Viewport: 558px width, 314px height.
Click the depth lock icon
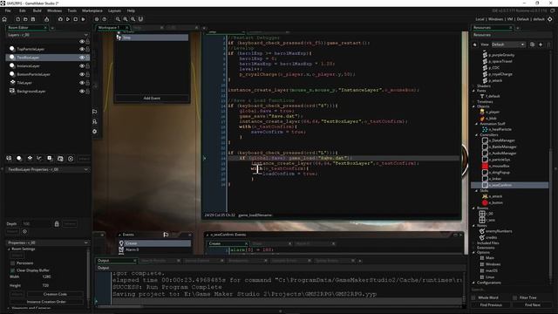pyautogui.click(x=57, y=223)
